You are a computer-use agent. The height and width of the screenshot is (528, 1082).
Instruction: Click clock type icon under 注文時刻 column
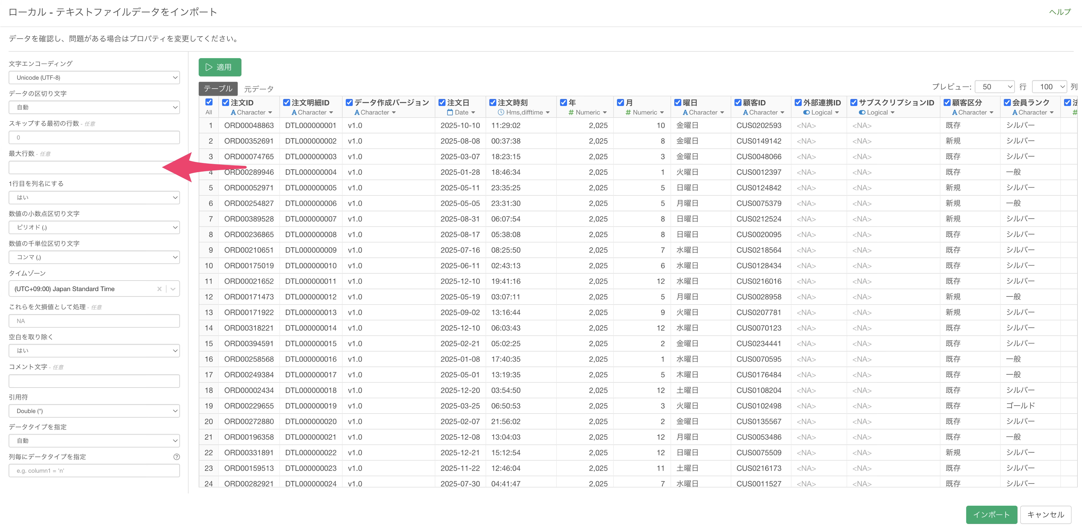501,112
